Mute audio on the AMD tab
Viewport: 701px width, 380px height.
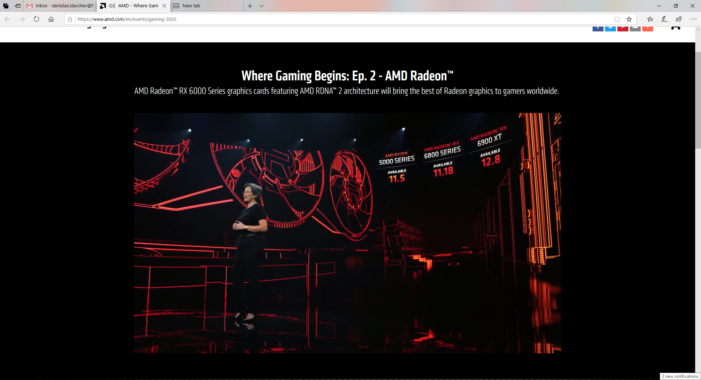[112, 6]
